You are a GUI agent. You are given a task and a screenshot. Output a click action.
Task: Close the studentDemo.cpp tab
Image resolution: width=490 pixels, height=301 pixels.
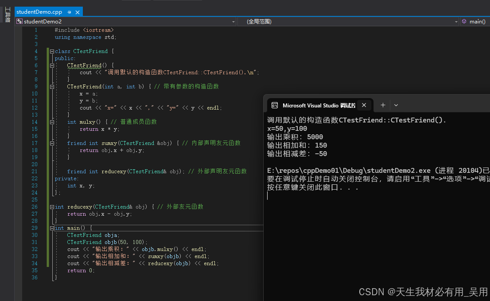coord(78,12)
